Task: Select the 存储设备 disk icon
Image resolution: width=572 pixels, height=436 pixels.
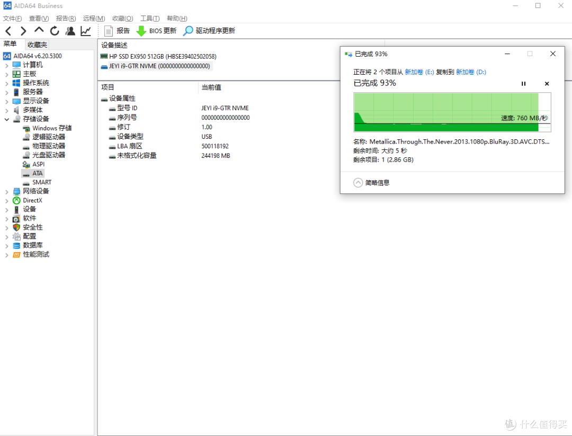Action: (16, 119)
